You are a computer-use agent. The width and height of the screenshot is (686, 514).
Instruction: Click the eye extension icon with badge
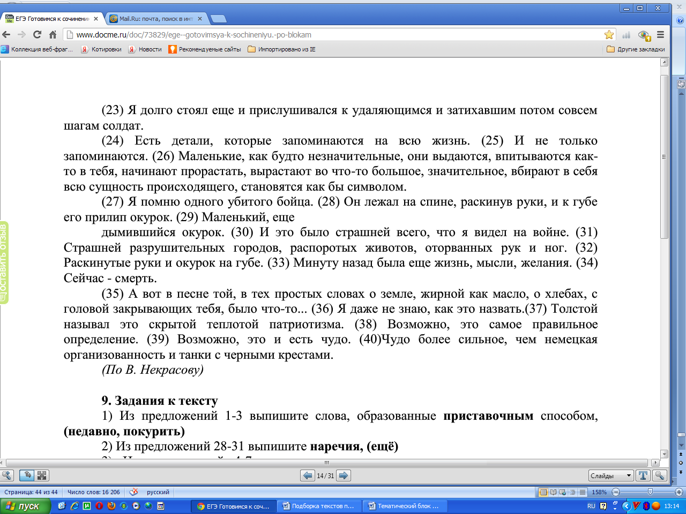pyautogui.click(x=644, y=35)
